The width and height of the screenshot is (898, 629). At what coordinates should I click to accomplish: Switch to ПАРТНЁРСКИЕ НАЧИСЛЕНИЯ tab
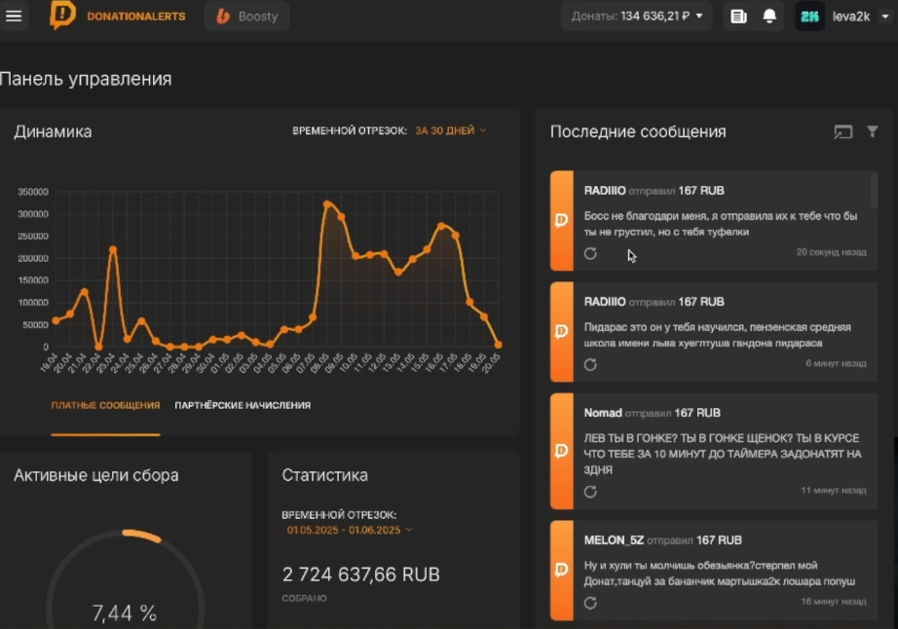pos(243,405)
